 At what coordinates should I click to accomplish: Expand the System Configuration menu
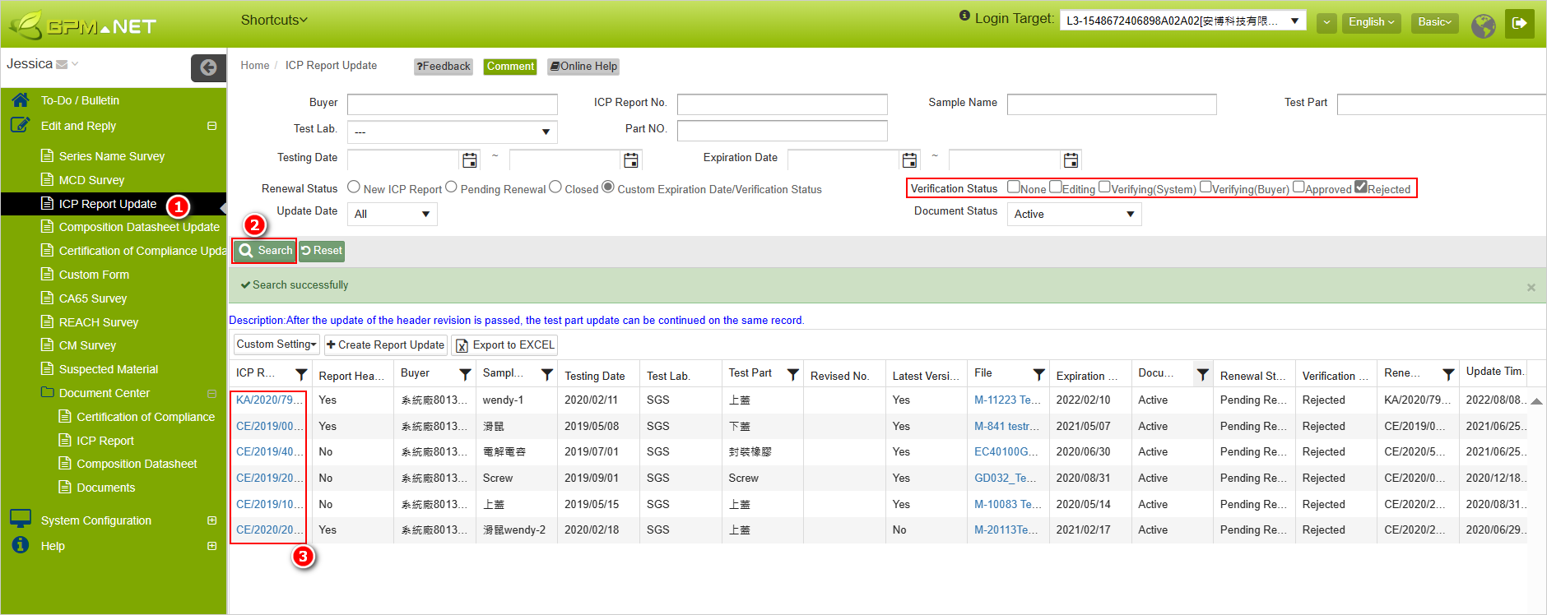point(211,520)
